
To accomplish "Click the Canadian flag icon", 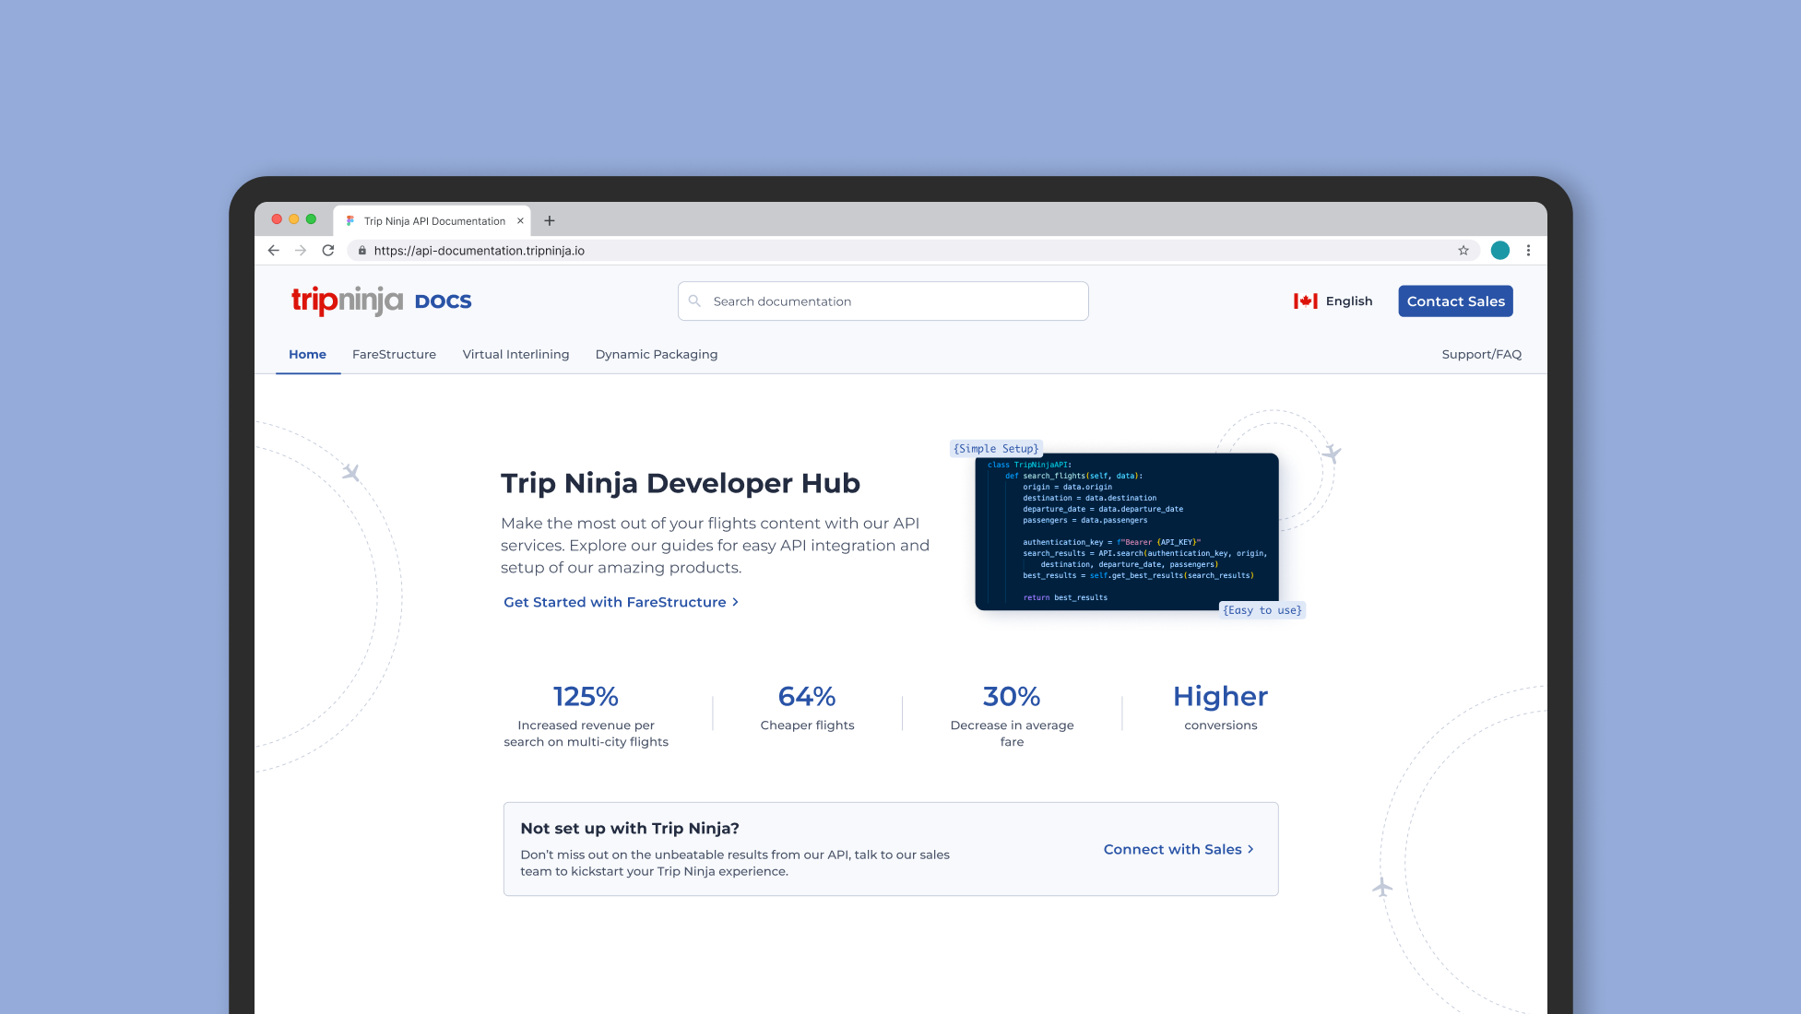I will click(x=1305, y=301).
